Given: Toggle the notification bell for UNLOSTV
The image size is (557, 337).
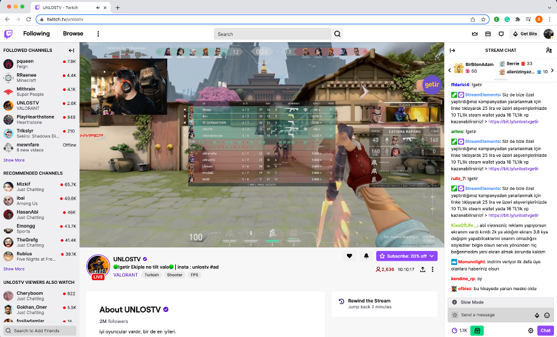Looking at the screenshot, I should pyautogui.click(x=366, y=256).
